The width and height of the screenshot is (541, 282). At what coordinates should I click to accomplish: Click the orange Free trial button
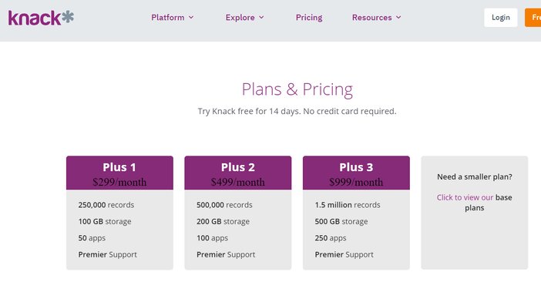533,17
